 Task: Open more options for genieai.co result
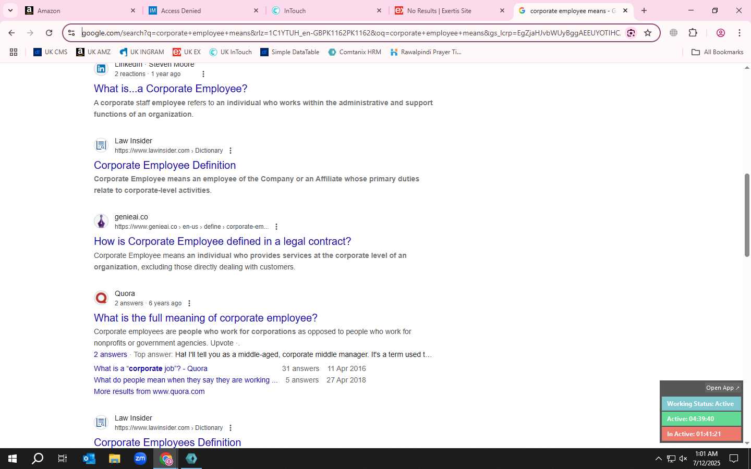coord(276,227)
